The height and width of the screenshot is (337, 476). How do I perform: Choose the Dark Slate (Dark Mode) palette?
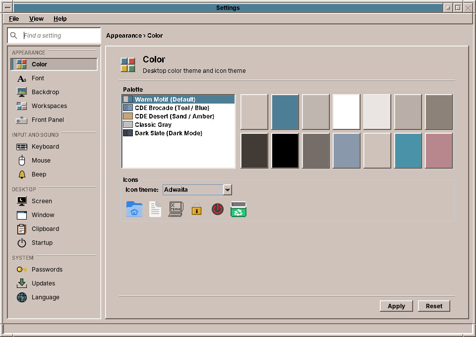[178, 133]
